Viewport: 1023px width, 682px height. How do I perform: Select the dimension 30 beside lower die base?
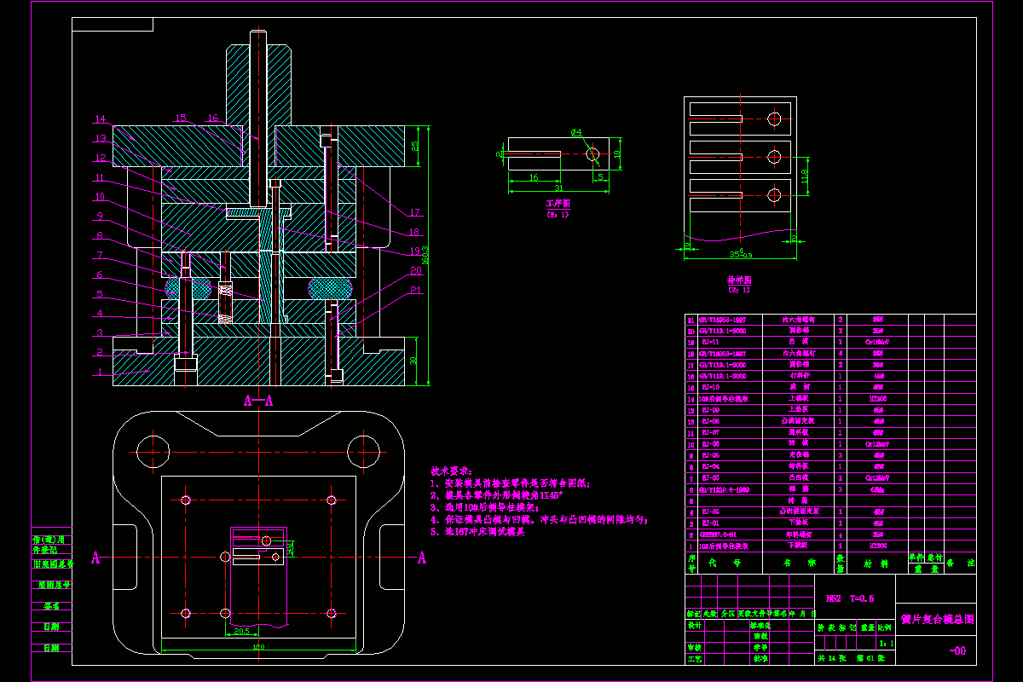pyautogui.click(x=413, y=361)
